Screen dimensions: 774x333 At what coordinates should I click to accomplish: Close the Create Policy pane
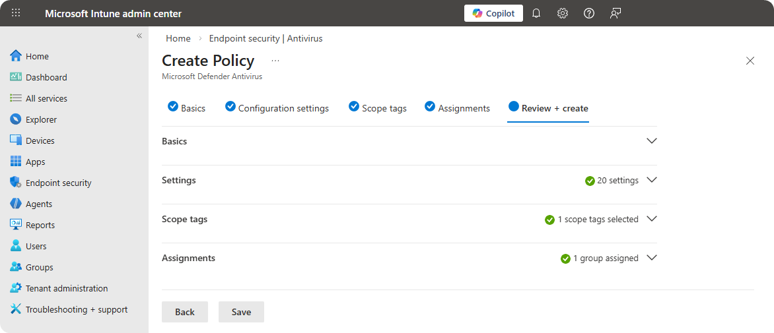pyautogui.click(x=750, y=61)
